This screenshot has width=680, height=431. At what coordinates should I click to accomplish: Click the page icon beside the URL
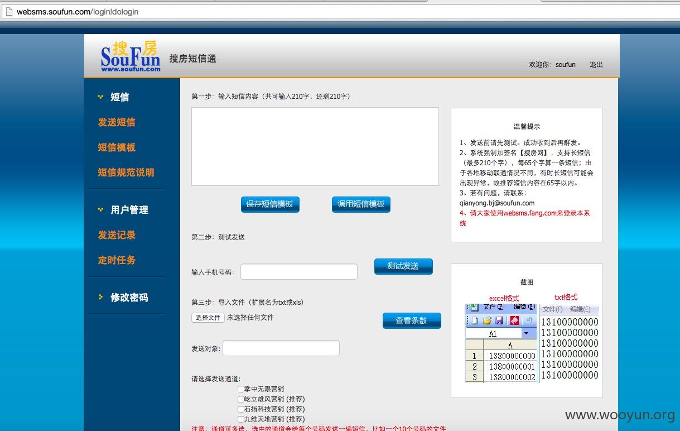tap(8, 12)
